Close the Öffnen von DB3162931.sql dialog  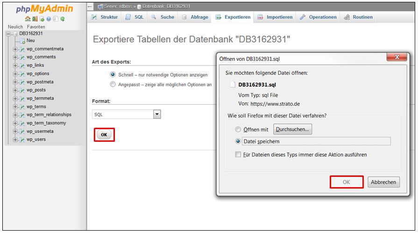(x=397, y=57)
